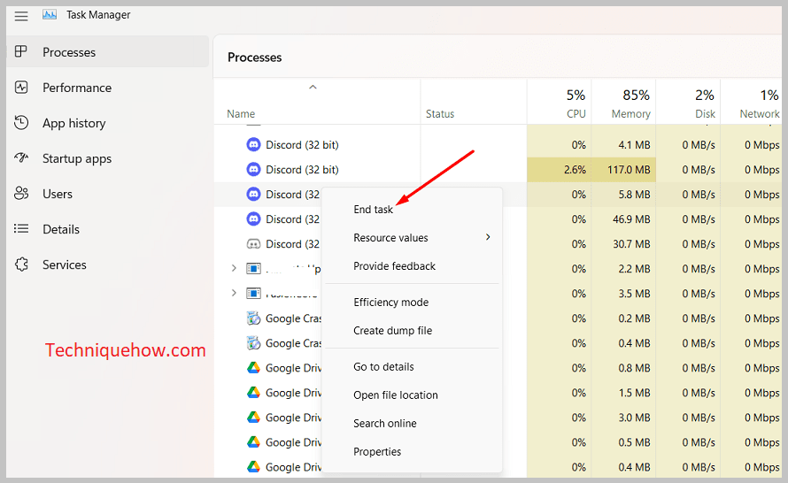
Task: Click Discord icon in 4.1 MB row
Action: click(253, 144)
